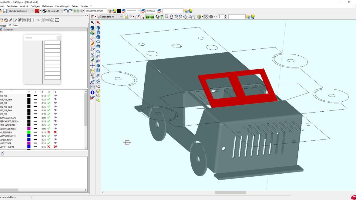The height and width of the screenshot is (200, 356).
Task: Click the save diskette icon
Action: [x=5, y=11]
